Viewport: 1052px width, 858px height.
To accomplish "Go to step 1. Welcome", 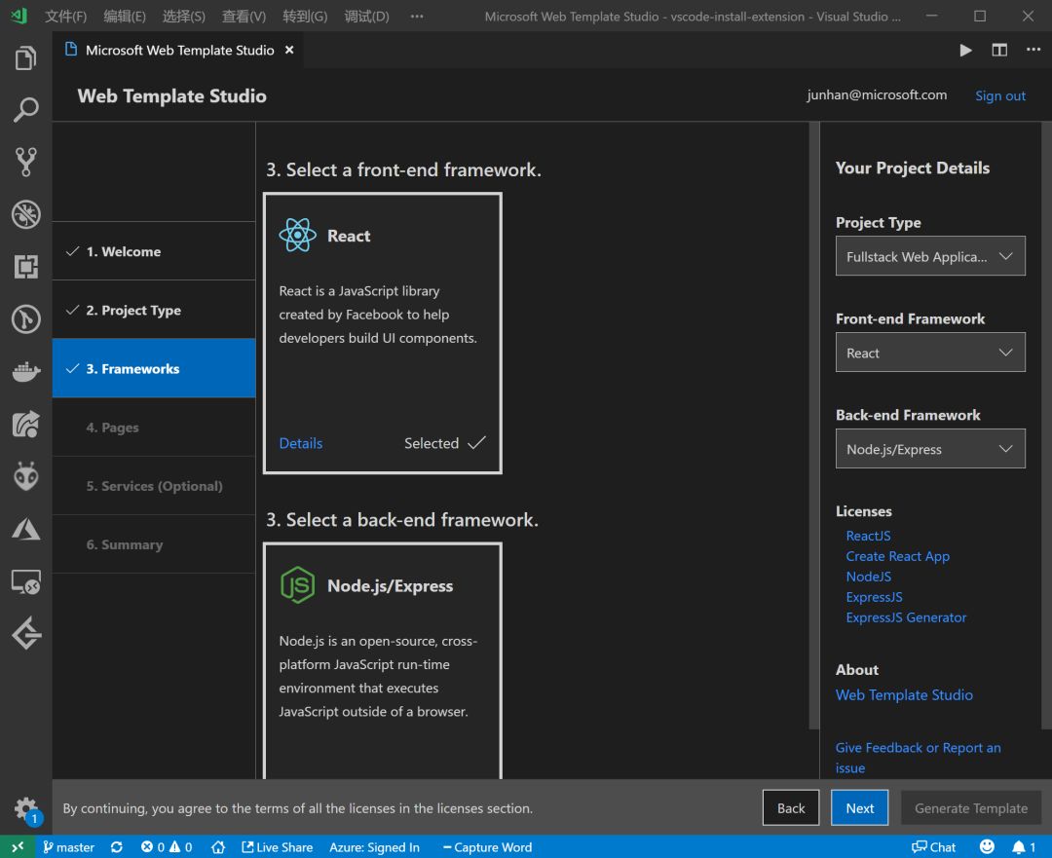I will 154,251.
